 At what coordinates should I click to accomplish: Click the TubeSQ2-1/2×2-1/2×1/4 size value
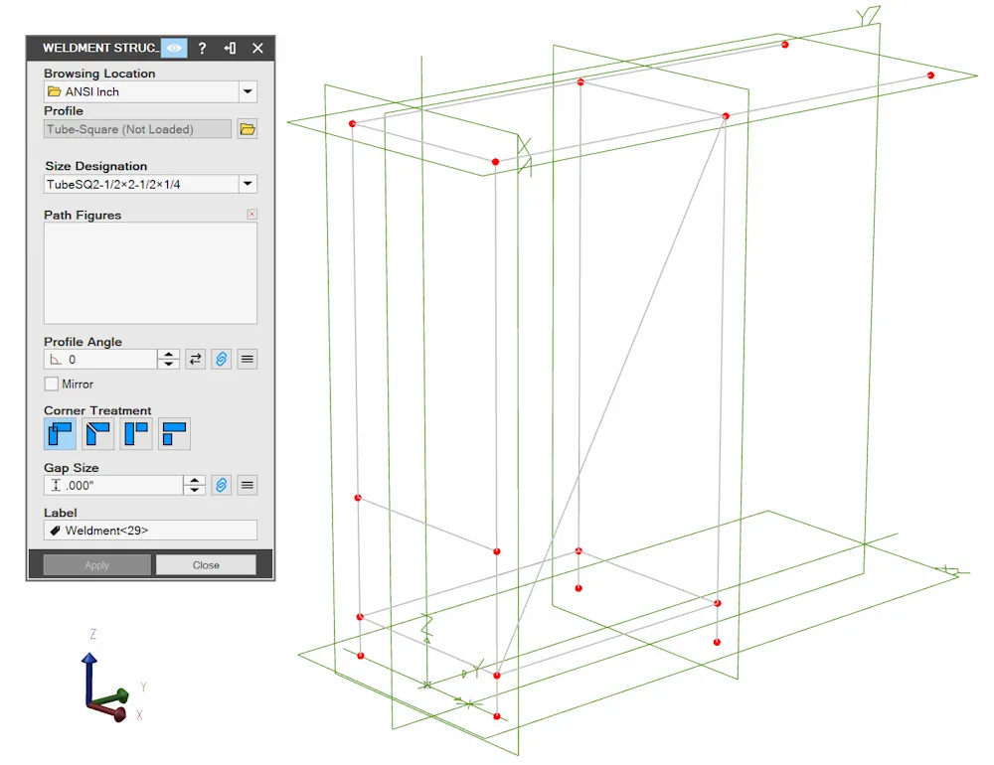pos(141,184)
